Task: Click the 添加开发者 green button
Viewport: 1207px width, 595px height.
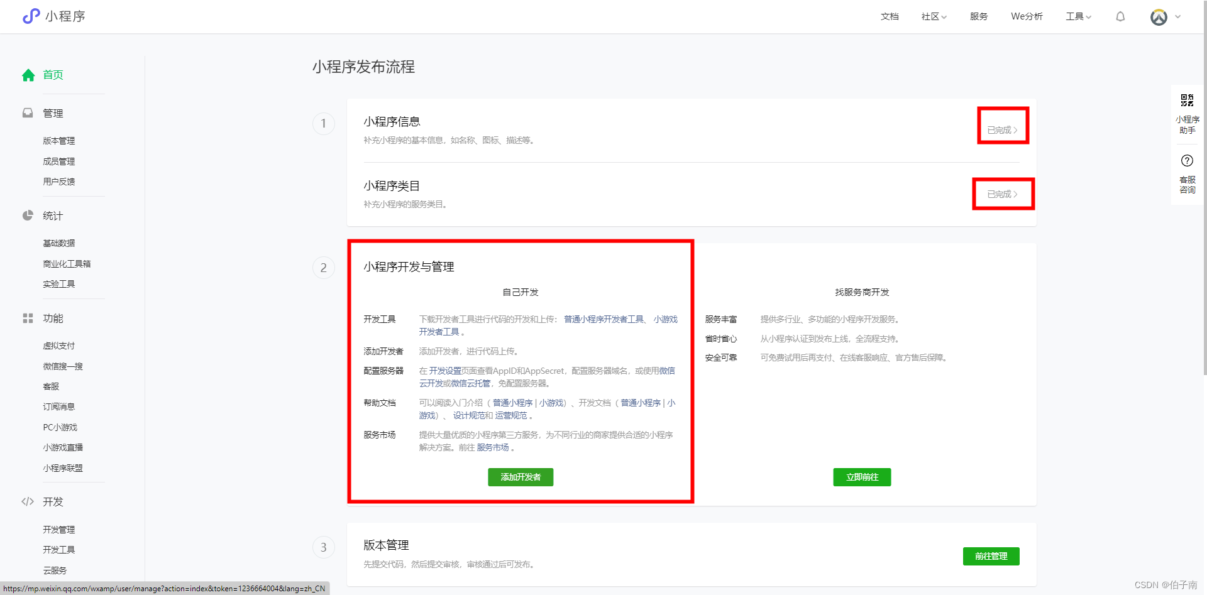Action: [x=520, y=477]
